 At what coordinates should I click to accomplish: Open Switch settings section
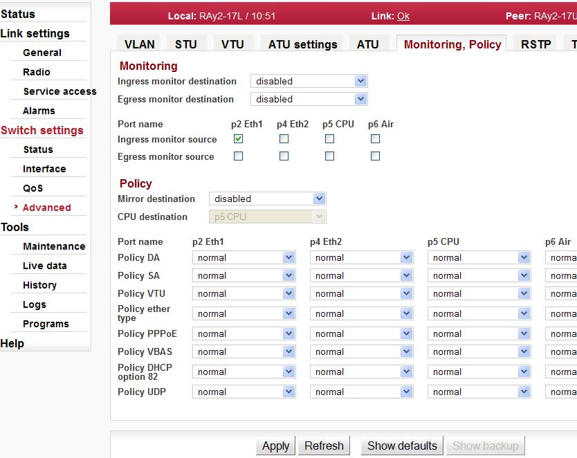[x=42, y=130]
